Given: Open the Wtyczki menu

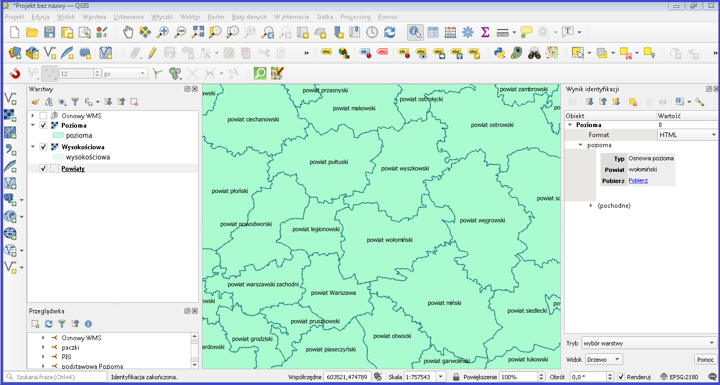Looking at the screenshot, I should [162, 17].
